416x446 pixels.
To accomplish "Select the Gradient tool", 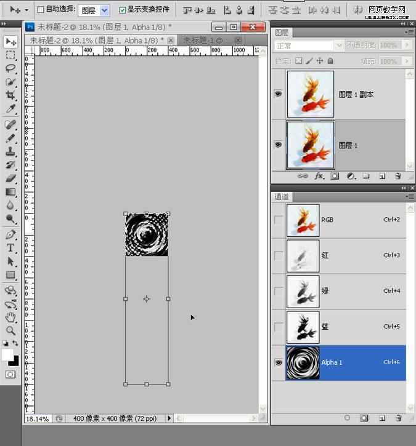I will pyautogui.click(x=11, y=192).
